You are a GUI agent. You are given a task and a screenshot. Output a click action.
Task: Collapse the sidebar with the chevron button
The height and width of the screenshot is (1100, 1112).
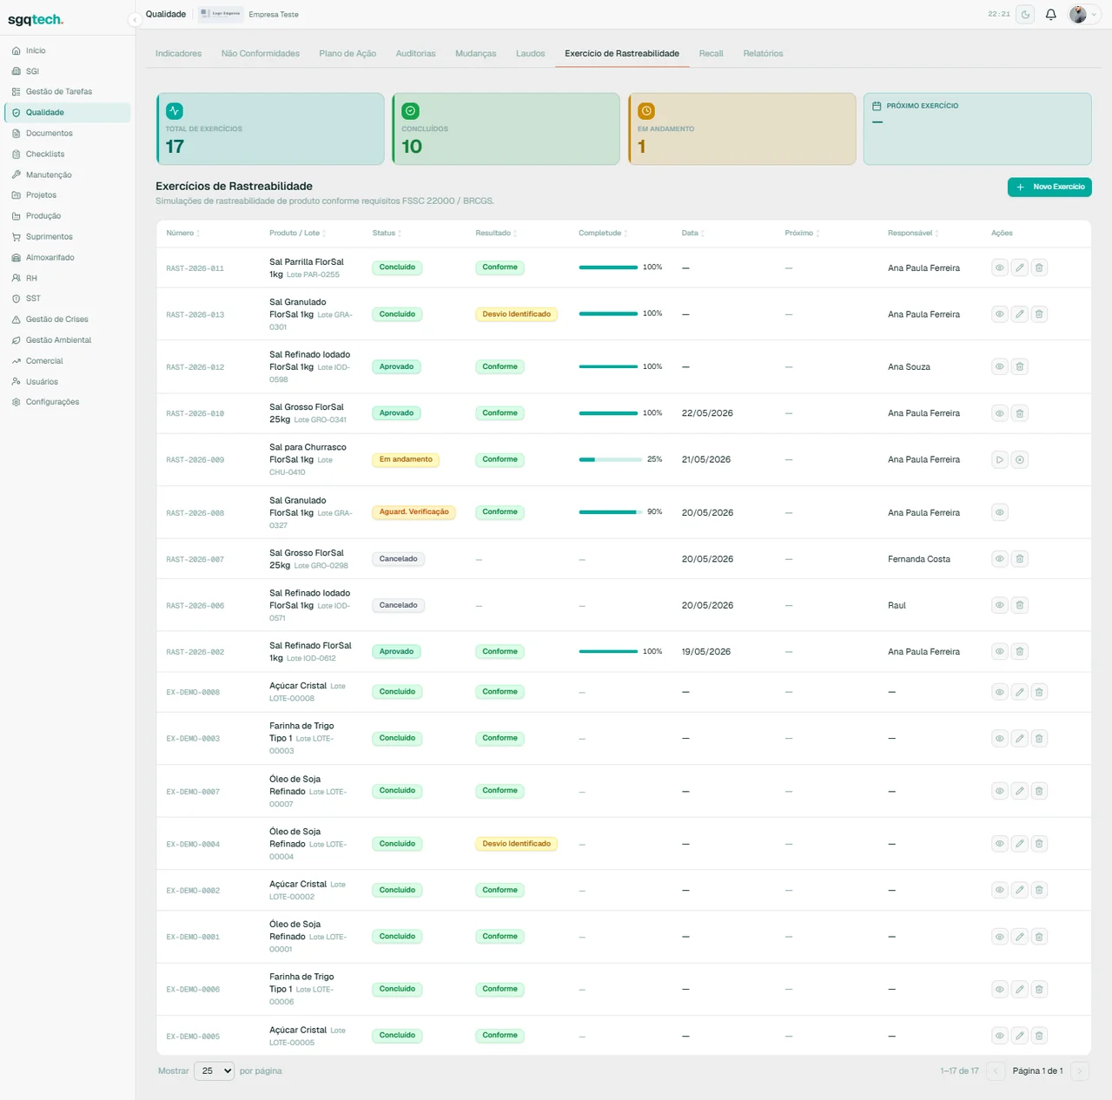[135, 19]
